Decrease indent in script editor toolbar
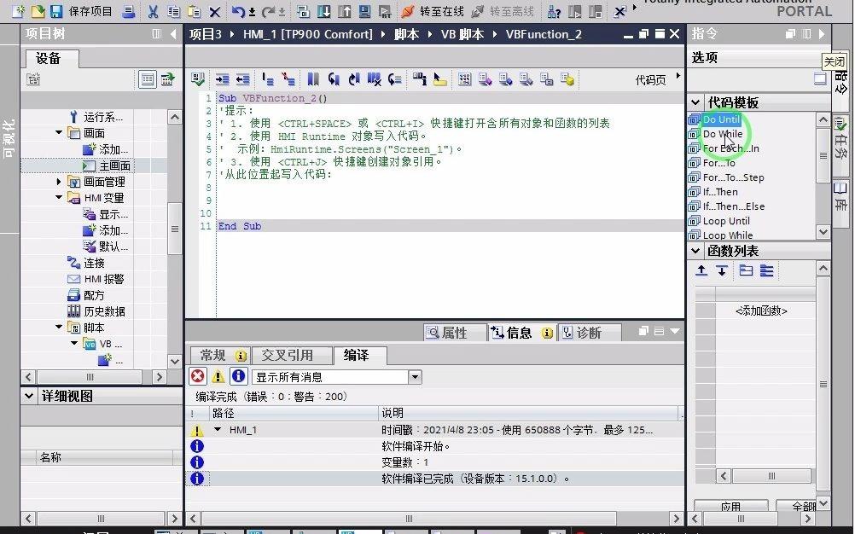The image size is (855, 534). tap(242, 79)
